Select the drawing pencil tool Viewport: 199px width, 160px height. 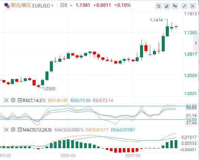pos(167,6)
